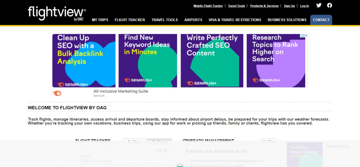Image resolution: width=360 pixels, height=167 pixels.
Task: Open the My Trips tab in Itinerary Management
Action: coord(269,141)
